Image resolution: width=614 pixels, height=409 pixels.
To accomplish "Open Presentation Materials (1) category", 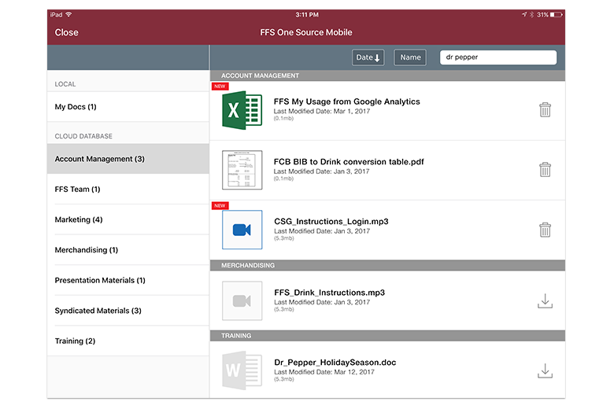I will [128, 280].
